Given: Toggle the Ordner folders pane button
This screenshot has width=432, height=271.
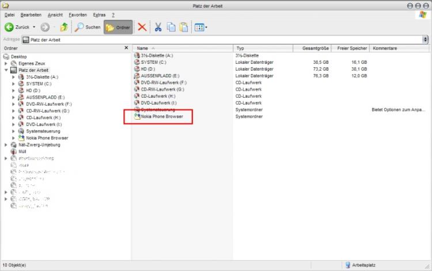Looking at the screenshot, I should (118, 27).
